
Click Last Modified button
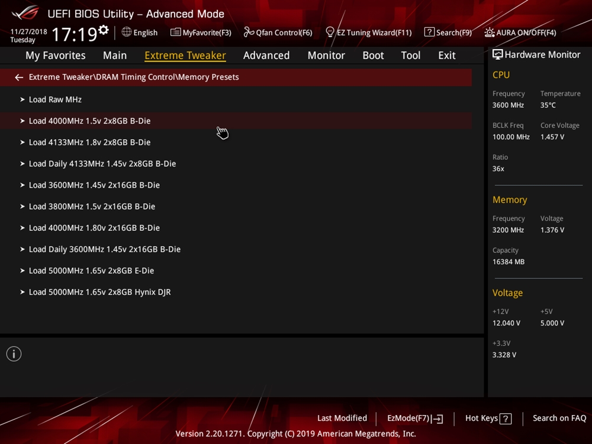tap(342, 419)
